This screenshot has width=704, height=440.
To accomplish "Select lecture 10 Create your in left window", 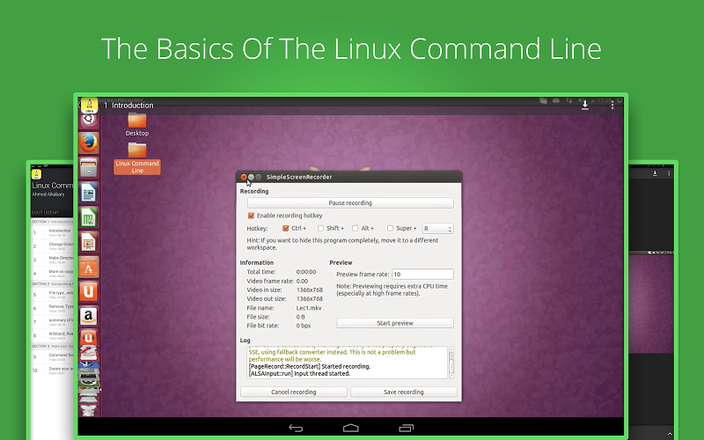I will 52,370.
